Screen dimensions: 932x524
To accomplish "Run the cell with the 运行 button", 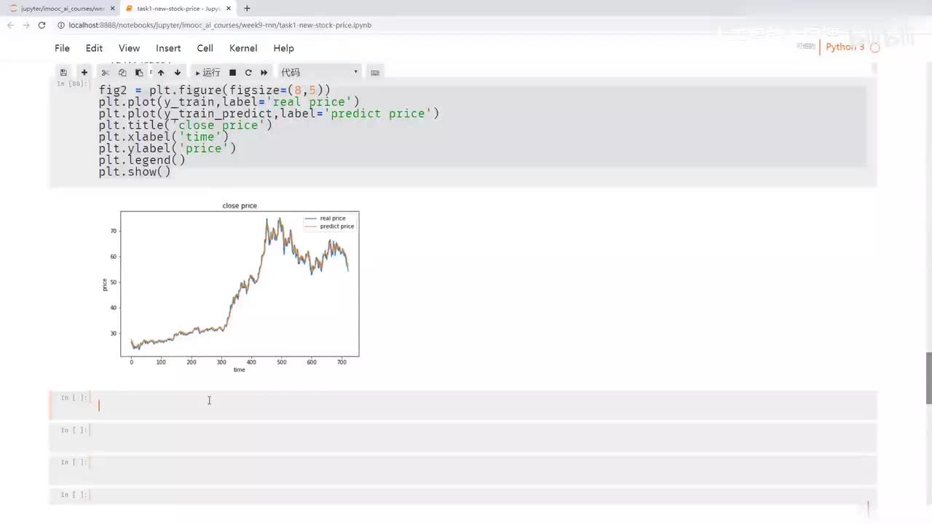I will pyautogui.click(x=208, y=73).
